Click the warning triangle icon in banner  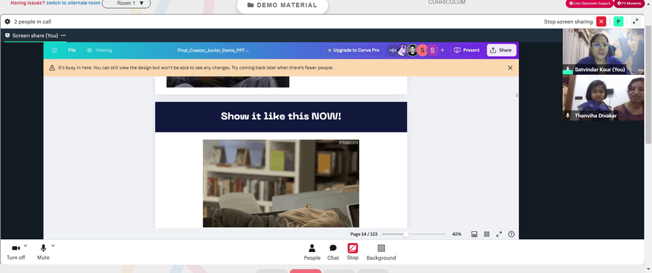point(52,68)
